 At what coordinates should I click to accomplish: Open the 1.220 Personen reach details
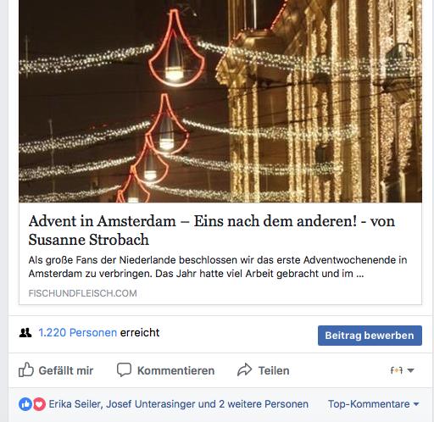(x=78, y=333)
